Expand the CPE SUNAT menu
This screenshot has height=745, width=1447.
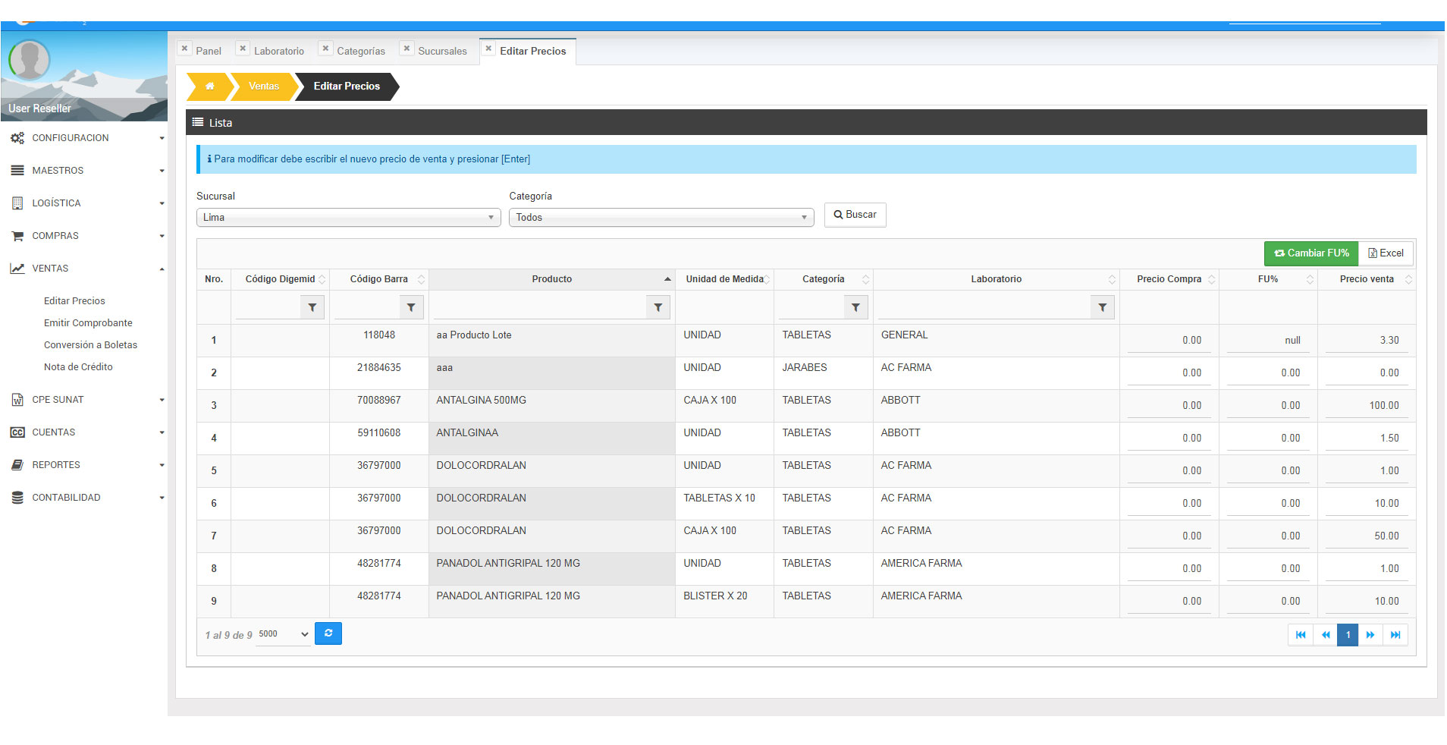pyautogui.click(x=83, y=400)
